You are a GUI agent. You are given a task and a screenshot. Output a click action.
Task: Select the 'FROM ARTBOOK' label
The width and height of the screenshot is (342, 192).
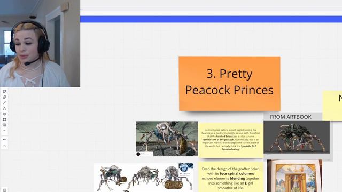point(291,117)
